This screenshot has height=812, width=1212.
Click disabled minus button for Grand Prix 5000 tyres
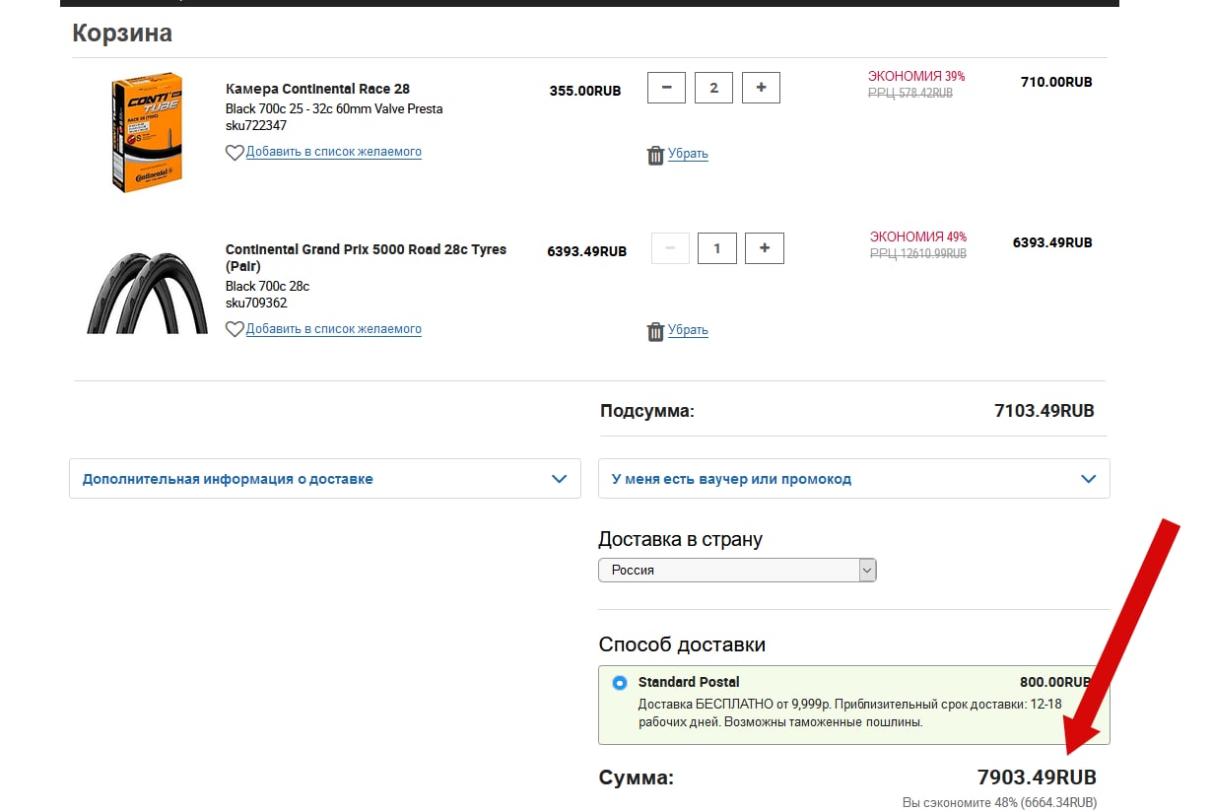pyautogui.click(x=670, y=248)
